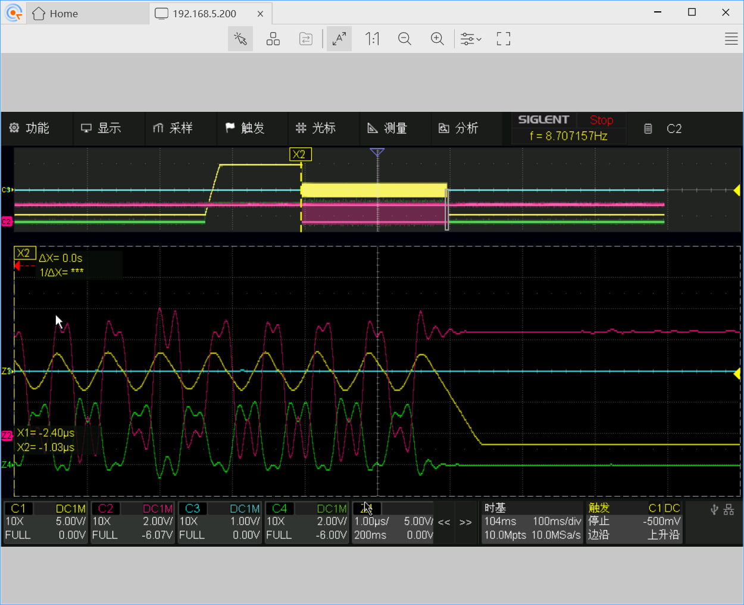The image size is (744, 605).
Task: Toggle channel C3 on the scope
Action: point(192,509)
